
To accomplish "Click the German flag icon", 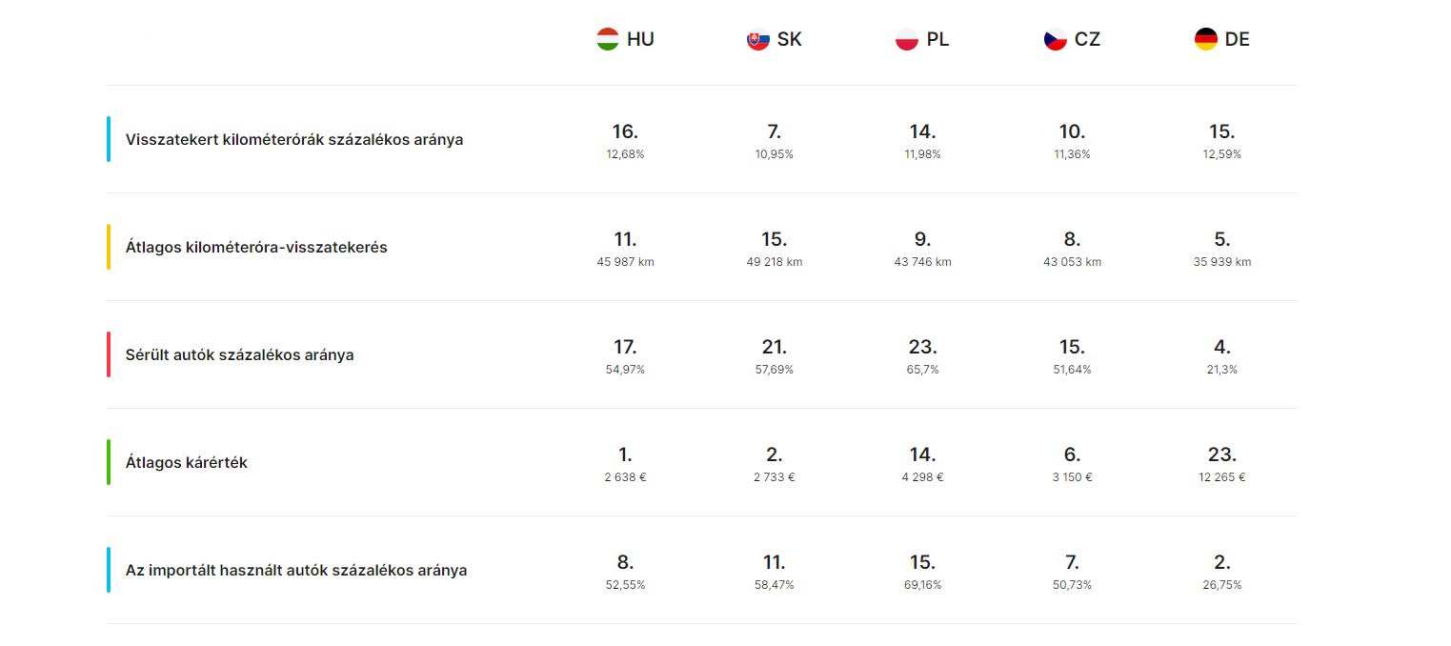I will (x=1206, y=39).
